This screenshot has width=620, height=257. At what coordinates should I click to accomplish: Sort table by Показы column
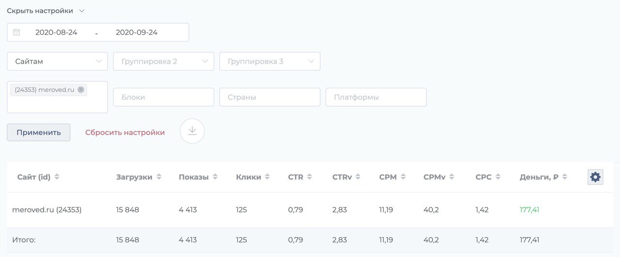(x=215, y=177)
